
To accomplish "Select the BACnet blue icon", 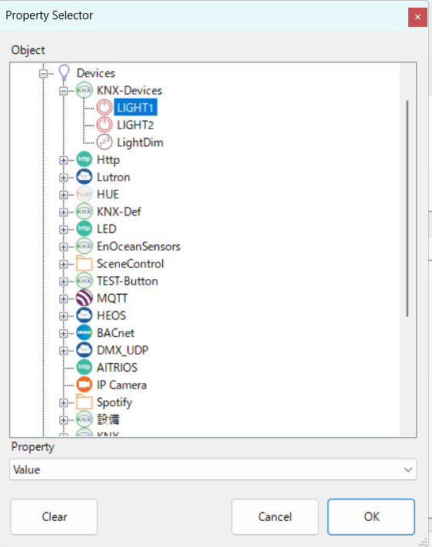I will [84, 333].
